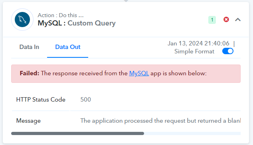
Task: Click the horizontal scrollbar thumb
Action: click(x=77, y=133)
